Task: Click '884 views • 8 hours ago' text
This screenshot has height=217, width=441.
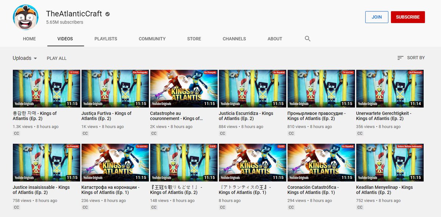Action: [x=241, y=126]
